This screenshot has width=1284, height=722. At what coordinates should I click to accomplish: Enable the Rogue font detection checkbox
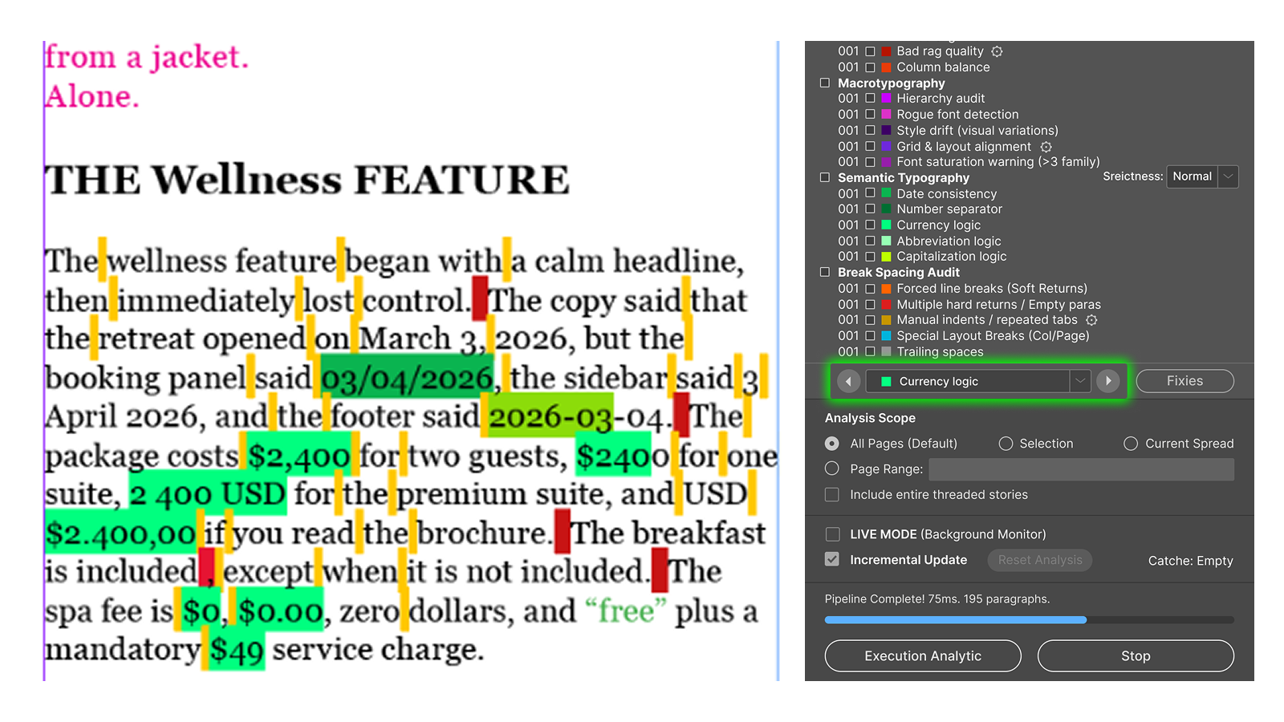click(870, 115)
